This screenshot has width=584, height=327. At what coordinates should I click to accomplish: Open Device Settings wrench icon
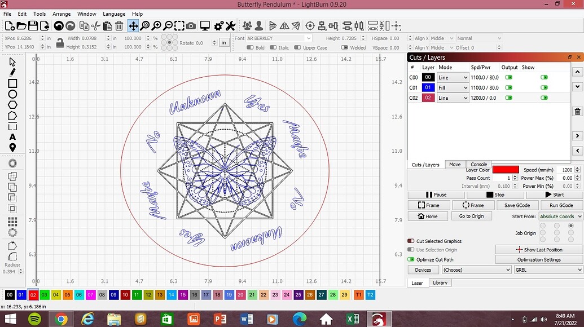(x=230, y=26)
